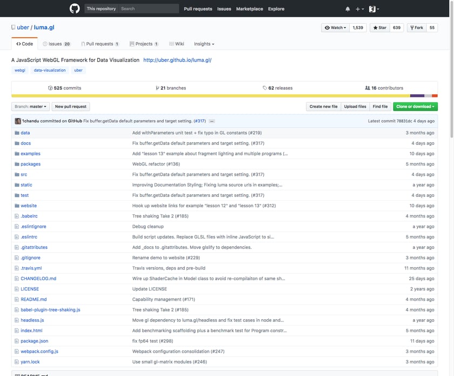View the 639 stargazers count
Viewport: 454px width, 376px height.
397,28
